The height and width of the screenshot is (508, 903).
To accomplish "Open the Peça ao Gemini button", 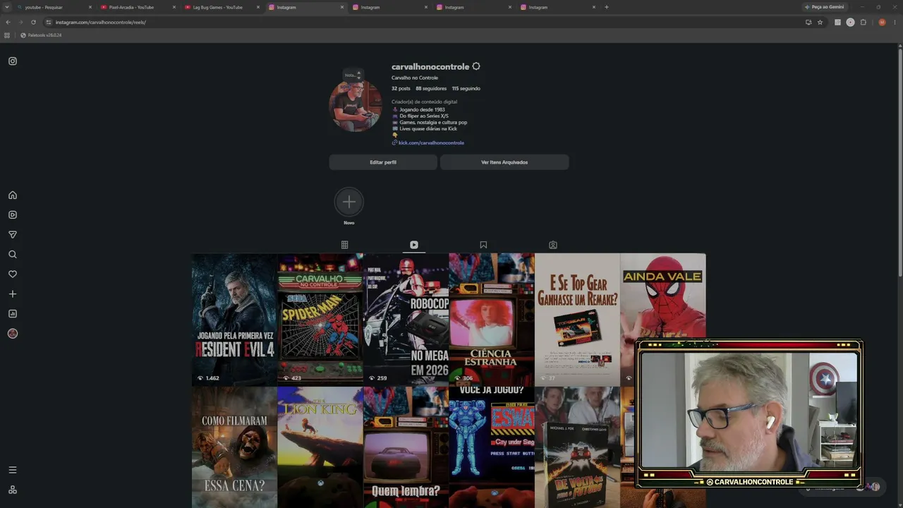I will 825,7.
